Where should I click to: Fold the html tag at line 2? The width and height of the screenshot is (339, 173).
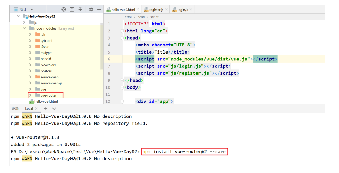[122, 31]
